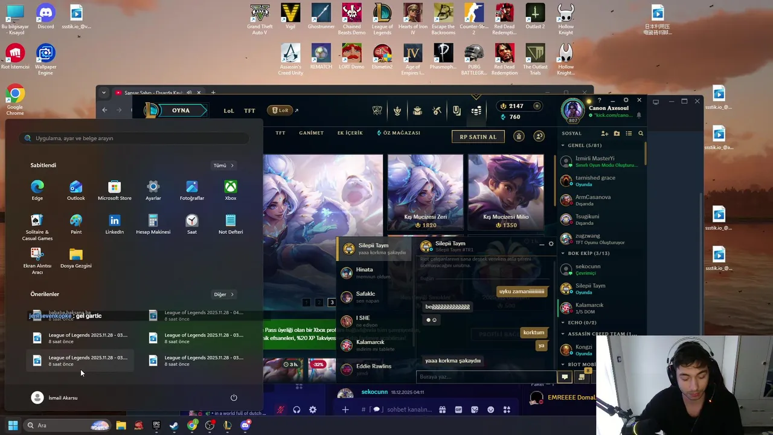Open Steam from taskbar
Viewport: 773px width, 435px height.
pos(174,425)
